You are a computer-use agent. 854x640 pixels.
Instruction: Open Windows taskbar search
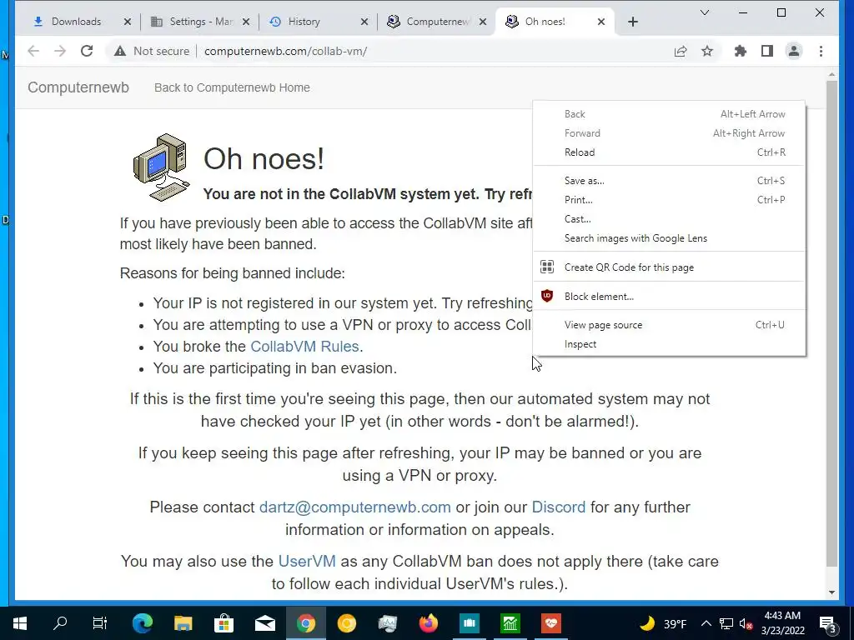(60, 622)
